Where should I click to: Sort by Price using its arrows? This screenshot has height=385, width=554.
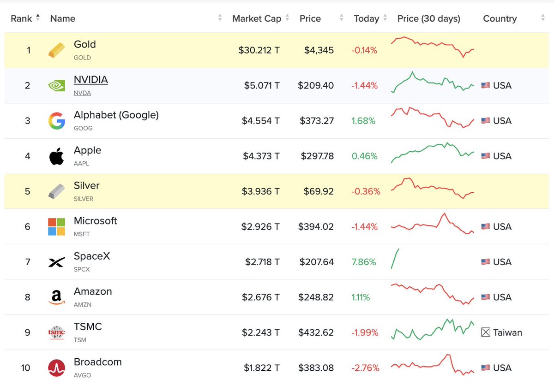pyautogui.click(x=342, y=18)
